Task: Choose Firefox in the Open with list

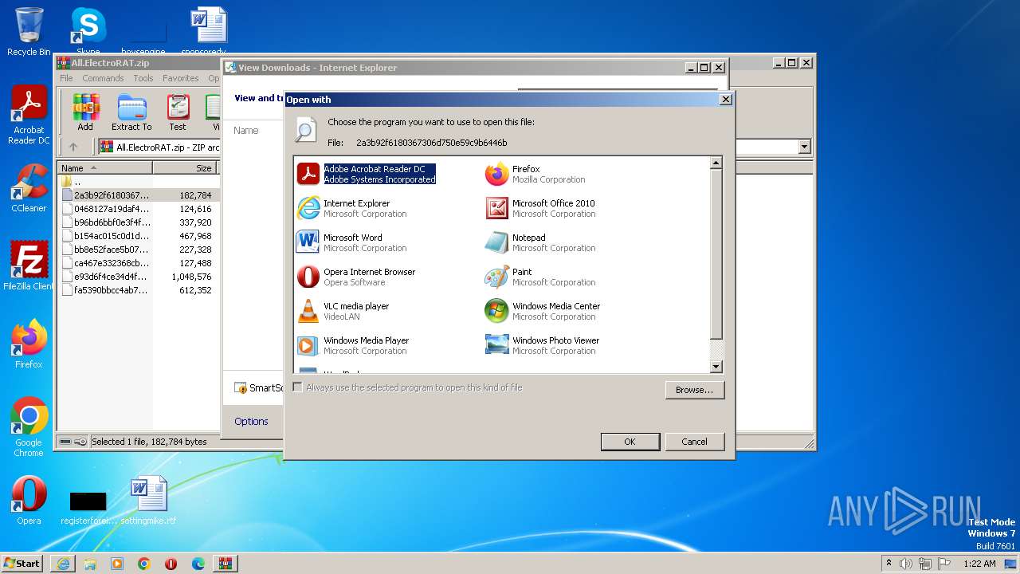Action: [535, 174]
